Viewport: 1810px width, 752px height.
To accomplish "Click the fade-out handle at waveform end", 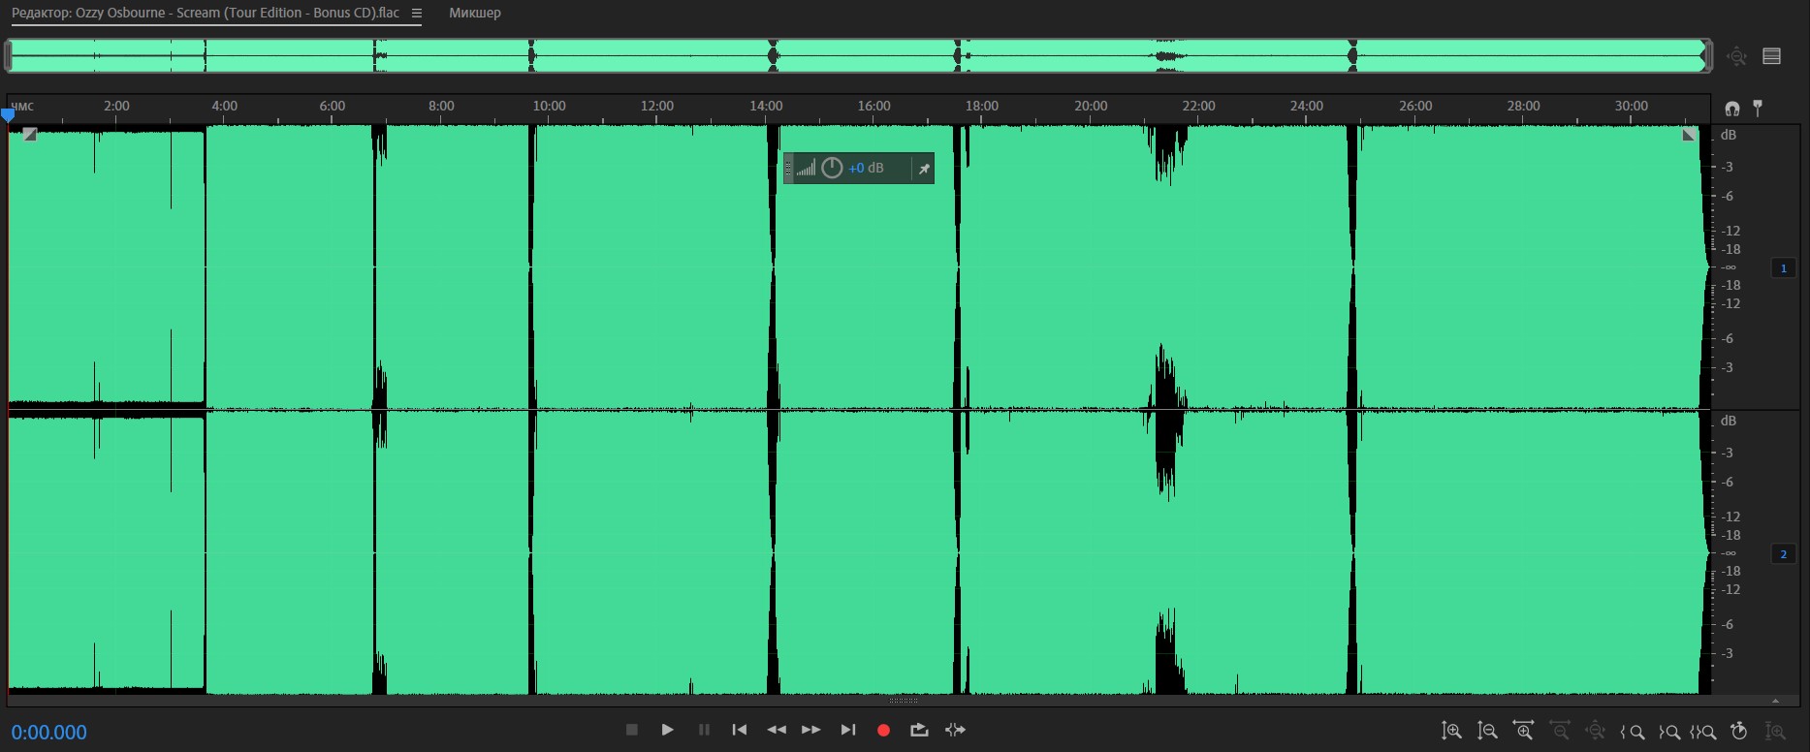I will pos(1689,135).
